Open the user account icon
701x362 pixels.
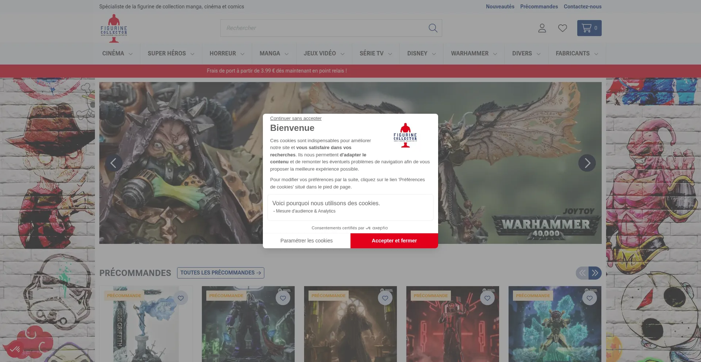point(542,28)
